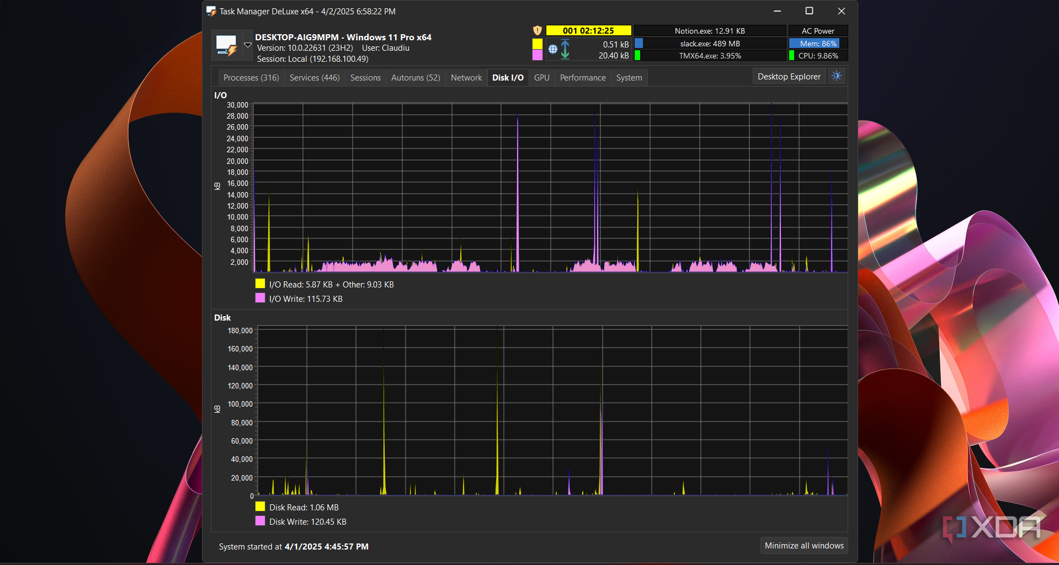Click the Notion.exe: 12.91 KB indicator
This screenshot has width=1059, height=565.
710,31
